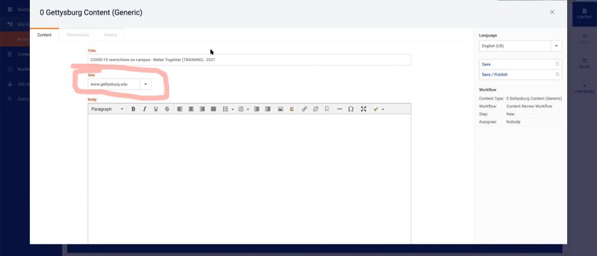Apply bold formatting in body editor

(133, 109)
